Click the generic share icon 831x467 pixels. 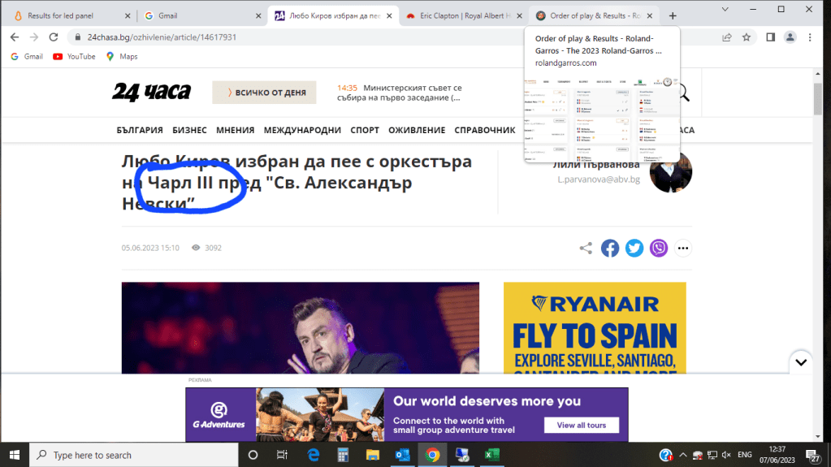coord(586,249)
